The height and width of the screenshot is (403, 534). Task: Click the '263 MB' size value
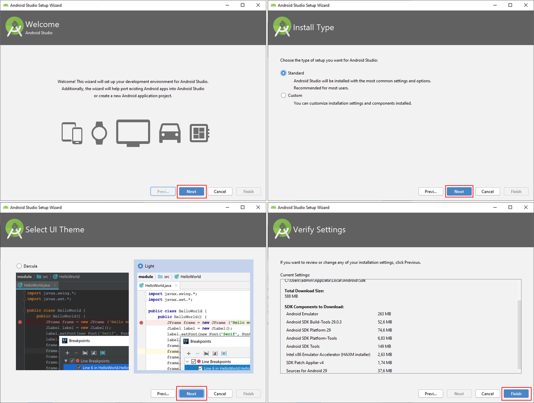pyautogui.click(x=384, y=314)
